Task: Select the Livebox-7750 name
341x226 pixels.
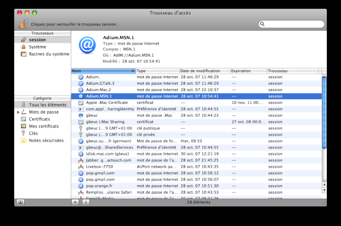Action: (99, 167)
